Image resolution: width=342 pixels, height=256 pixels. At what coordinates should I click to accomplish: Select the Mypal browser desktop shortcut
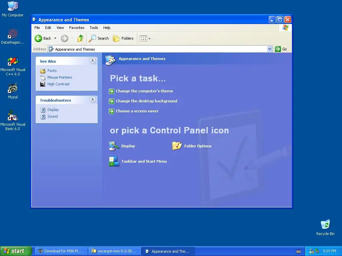coord(13,91)
